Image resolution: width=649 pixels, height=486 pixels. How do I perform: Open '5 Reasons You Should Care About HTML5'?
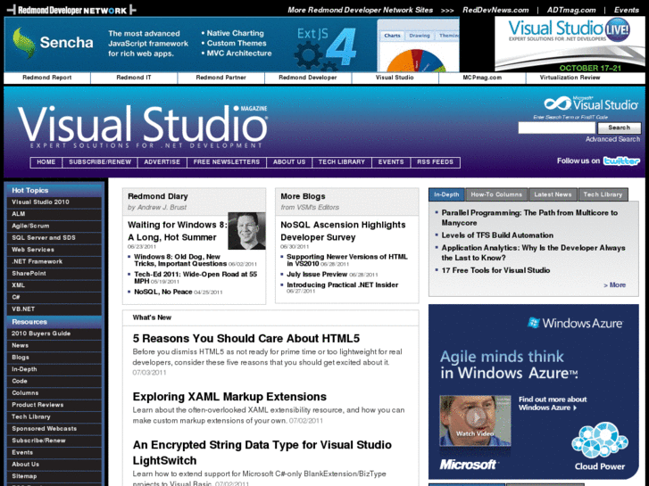(x=246, y=339)
